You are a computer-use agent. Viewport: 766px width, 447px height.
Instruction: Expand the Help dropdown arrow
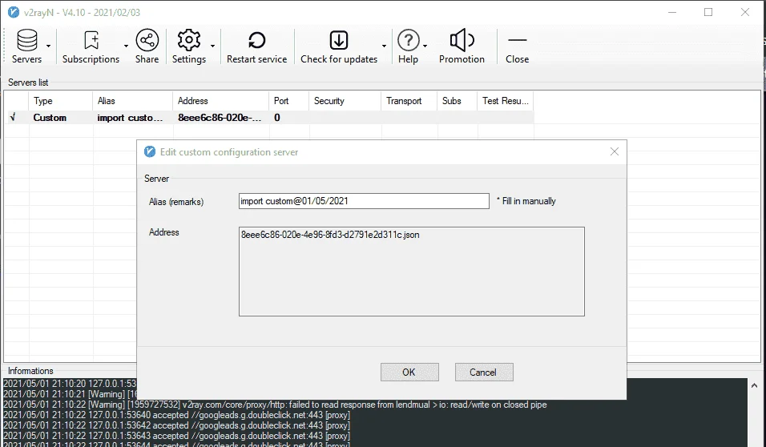click(425, 46)
